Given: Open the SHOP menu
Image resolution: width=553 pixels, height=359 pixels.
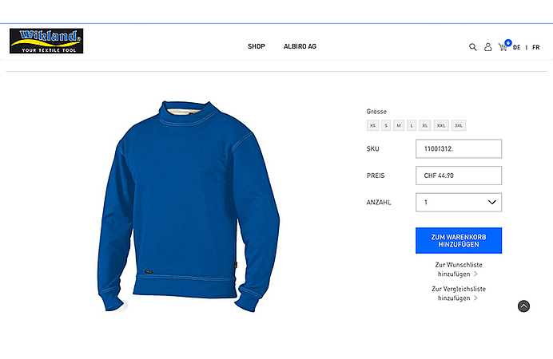Looking at the screenshot, I should tap(257, 46).
